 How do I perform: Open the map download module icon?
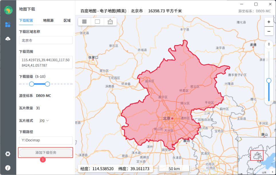[x=8, y=25]
